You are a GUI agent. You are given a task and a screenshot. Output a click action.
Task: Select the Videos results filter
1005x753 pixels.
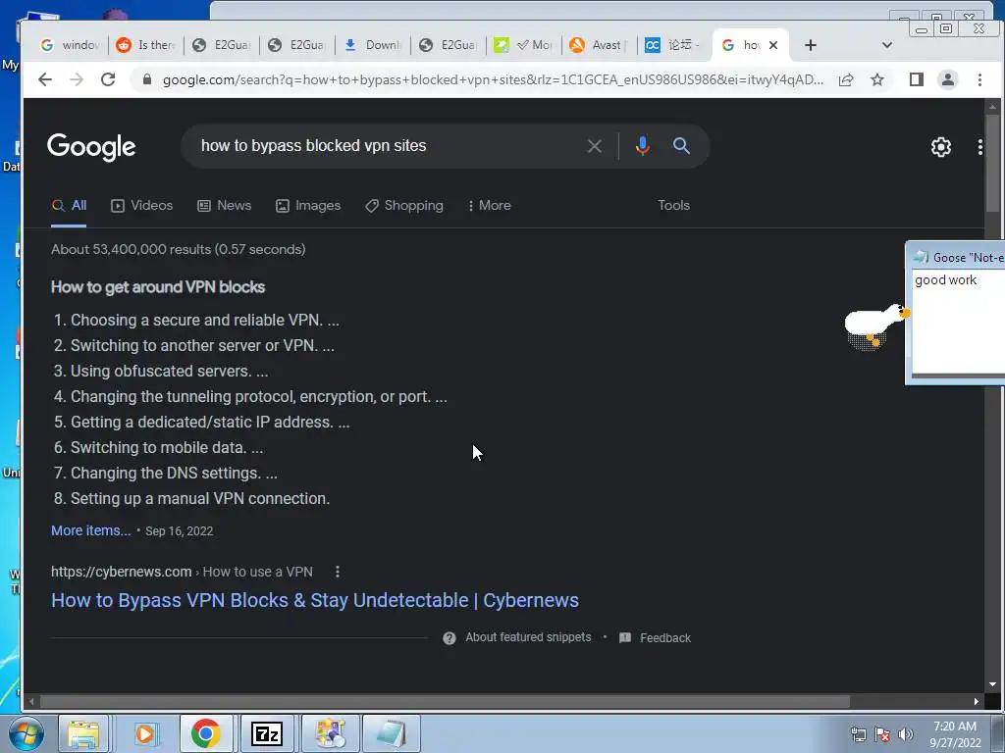141,206
